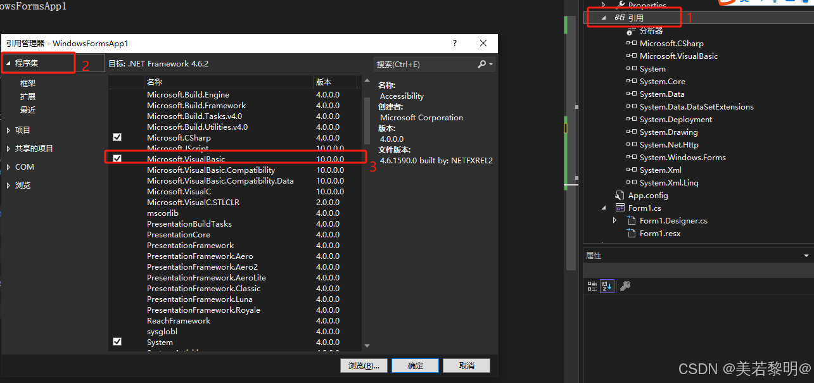This screenshot has width=814, height=383.
Task: Sort properties alphabetically in the 属性 panel
Action: [x=607, y=286]
